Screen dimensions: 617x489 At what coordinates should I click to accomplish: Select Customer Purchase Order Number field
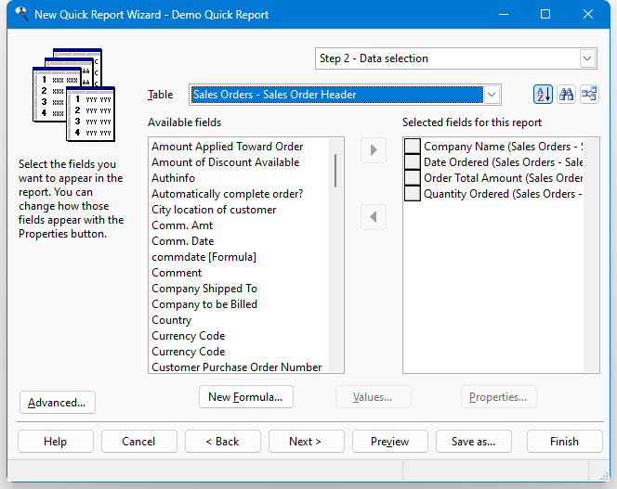(x=237, y=367)
